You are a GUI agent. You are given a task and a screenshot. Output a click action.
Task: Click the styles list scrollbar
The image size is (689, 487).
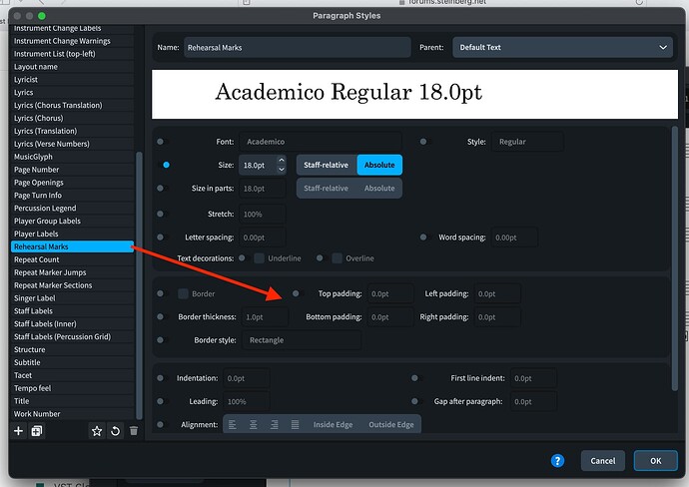139,285
